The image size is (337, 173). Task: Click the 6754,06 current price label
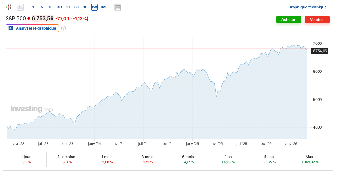pos(320,51)
